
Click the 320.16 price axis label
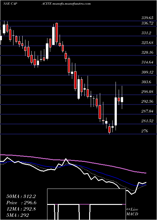click(x=148, y=52)
